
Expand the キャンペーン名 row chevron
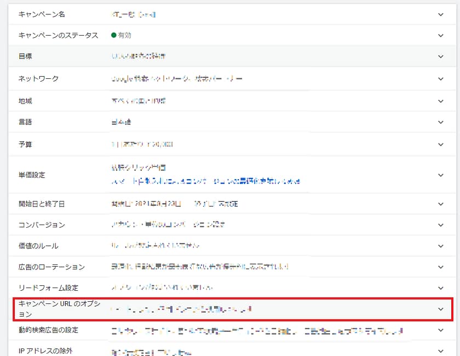pyautogui.click(x=441, y=15)
